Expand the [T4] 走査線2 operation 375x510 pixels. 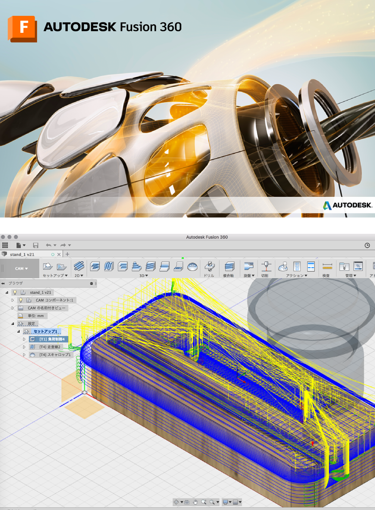click(24, 347)
